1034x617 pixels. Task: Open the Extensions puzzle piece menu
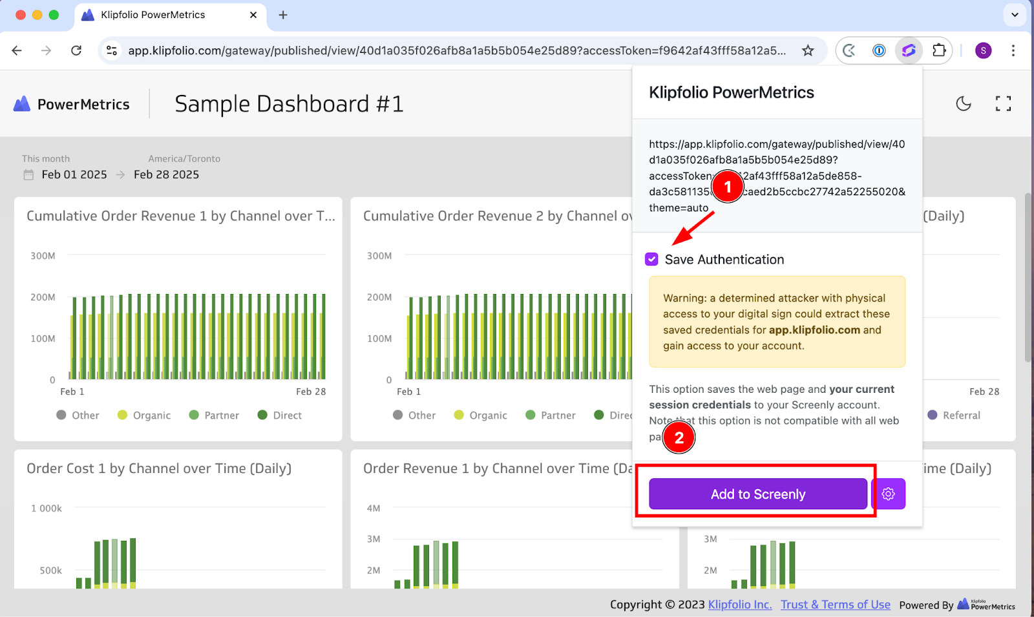pos(939,50)
